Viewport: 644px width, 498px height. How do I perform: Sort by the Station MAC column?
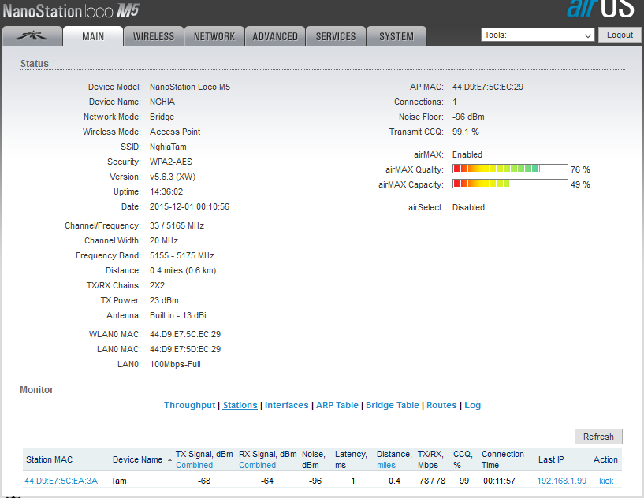coord(50,460)
